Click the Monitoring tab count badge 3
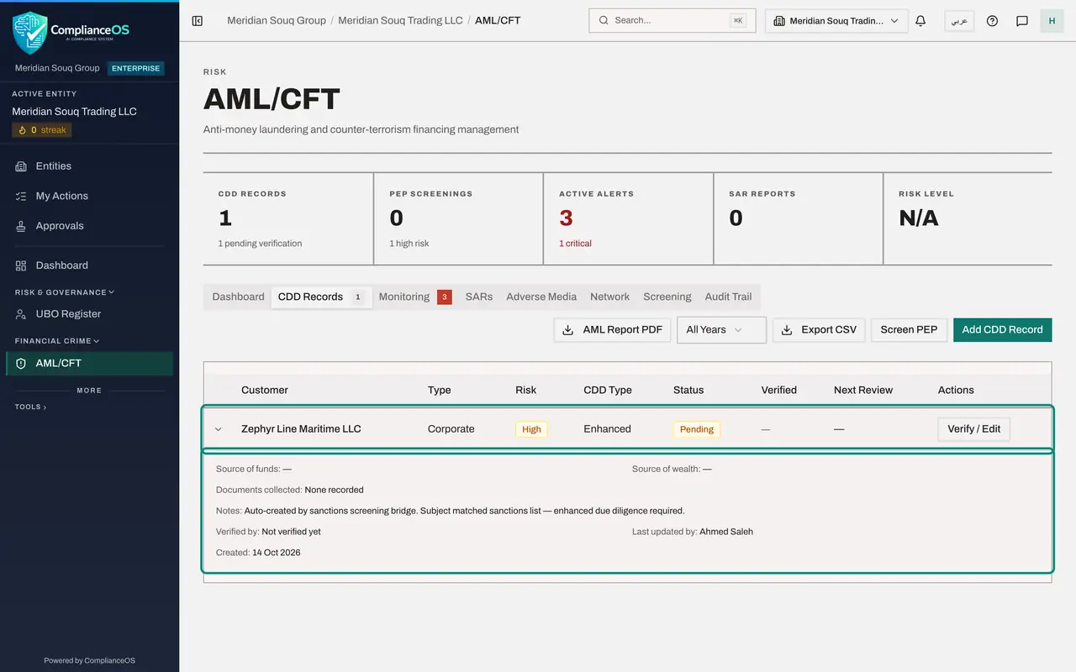Screen dimensions: 1076x672 coord(445,297)
